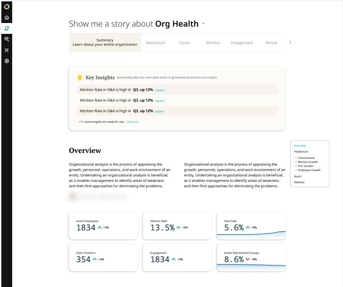Screen dimensions: 343x287
Task: Go to Women Growth in side navigation
Action: point(308,162)
